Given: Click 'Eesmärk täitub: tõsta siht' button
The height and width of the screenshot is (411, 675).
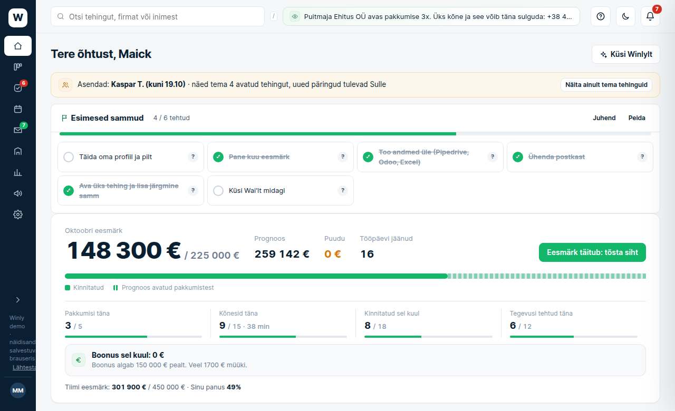Looking at the screenshot, I should pyautogui.click(x=592, y=252).
